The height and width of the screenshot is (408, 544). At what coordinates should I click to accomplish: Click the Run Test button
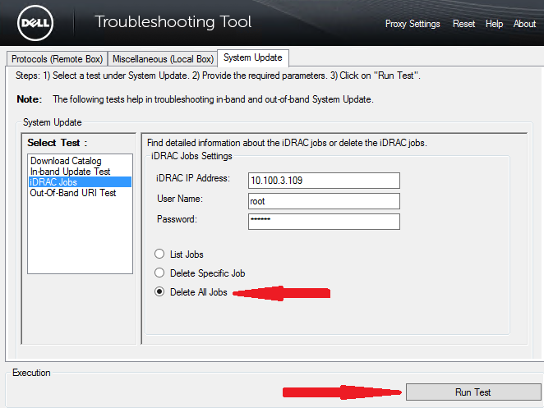473,392
